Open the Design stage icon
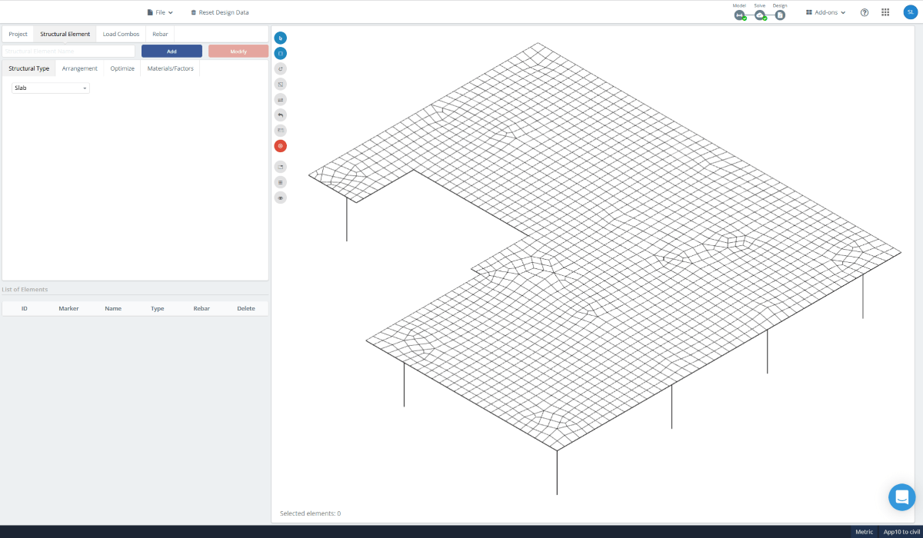The image size is (923, 538). pos(780,14)
